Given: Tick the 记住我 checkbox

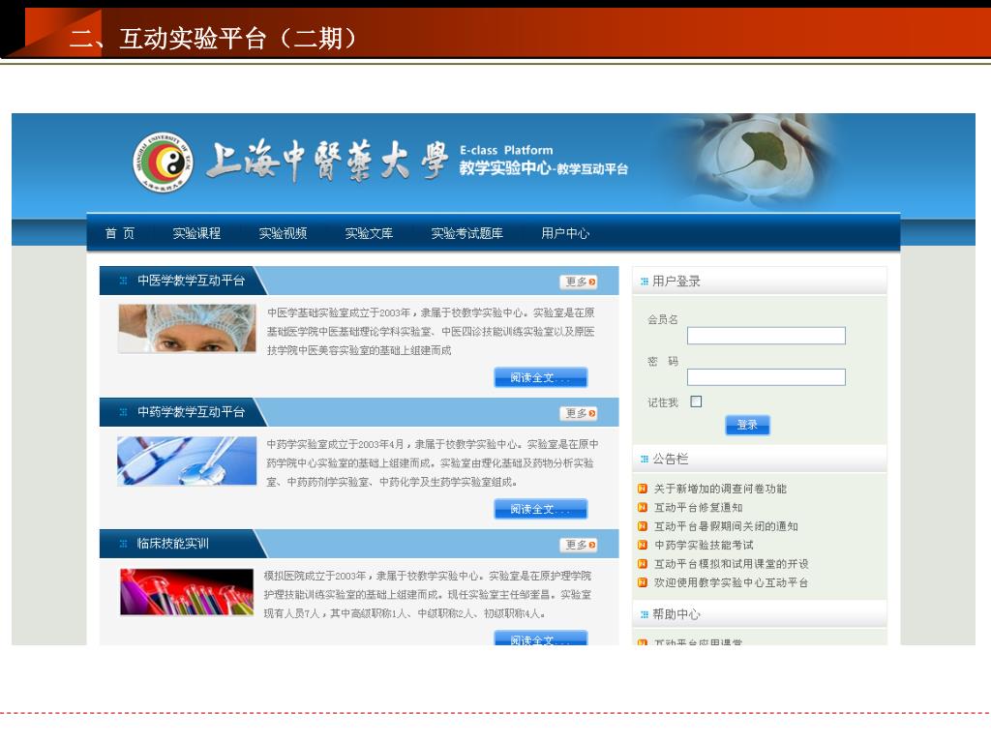Looking at the screenshot, I should point(696,401).
